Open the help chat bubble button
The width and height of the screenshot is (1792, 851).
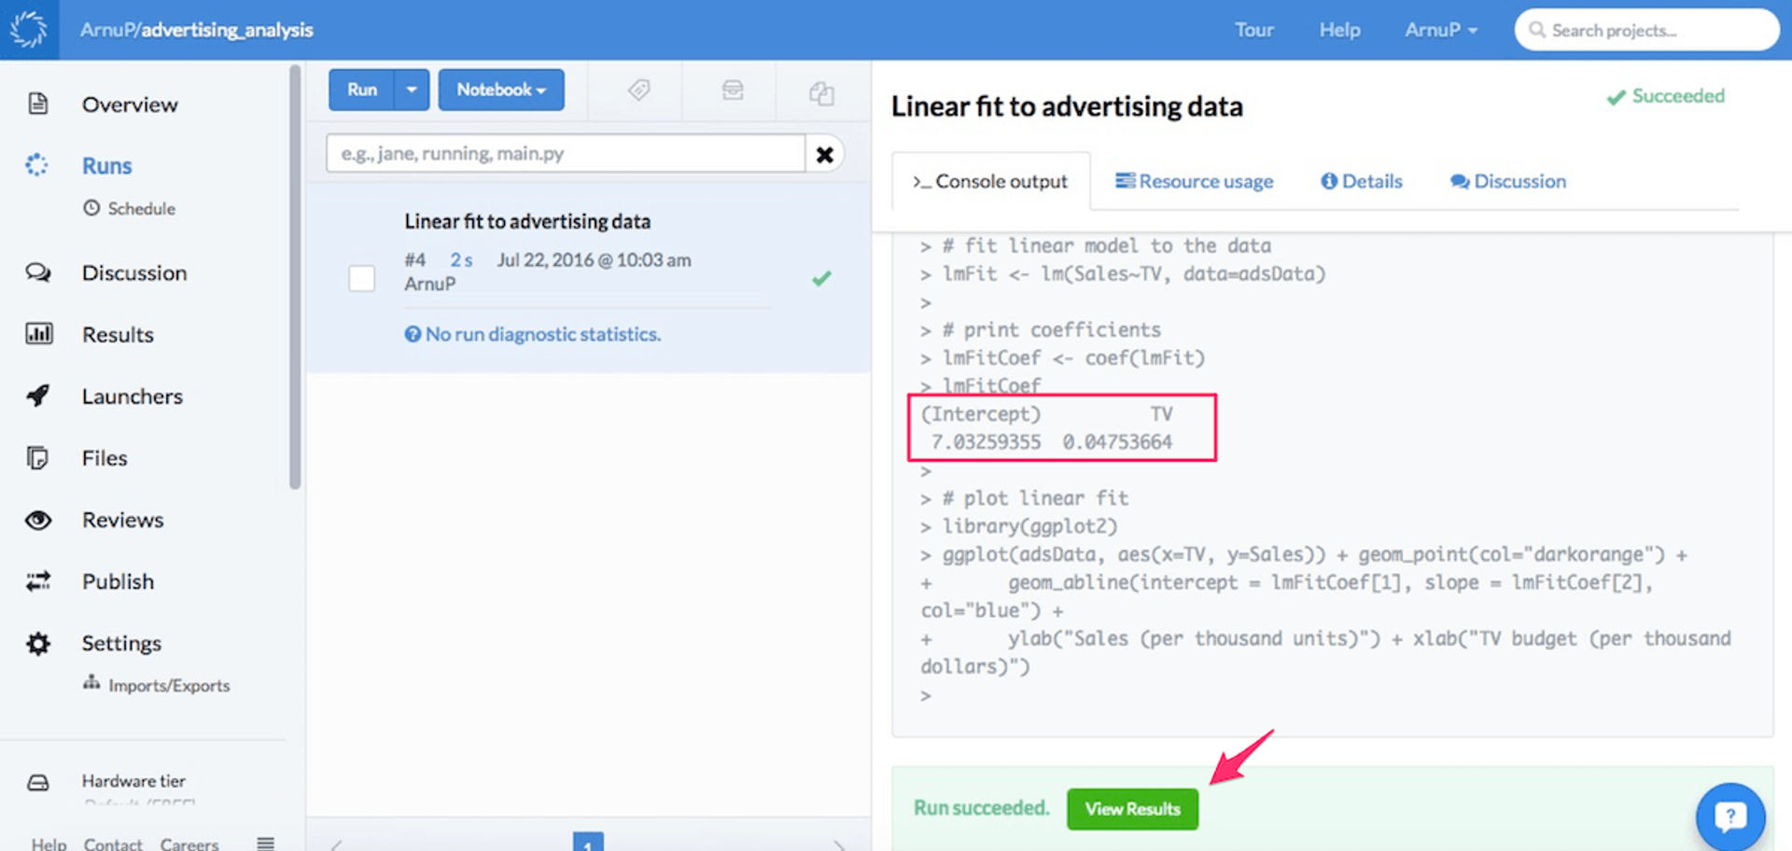coord(1730,817)
